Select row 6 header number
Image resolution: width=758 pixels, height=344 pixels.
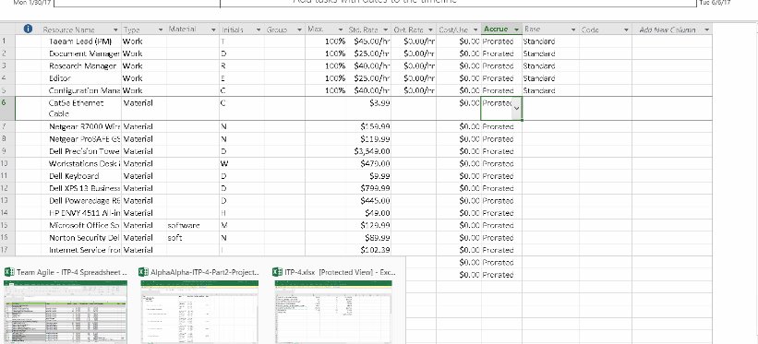click(x=7, y=108)
